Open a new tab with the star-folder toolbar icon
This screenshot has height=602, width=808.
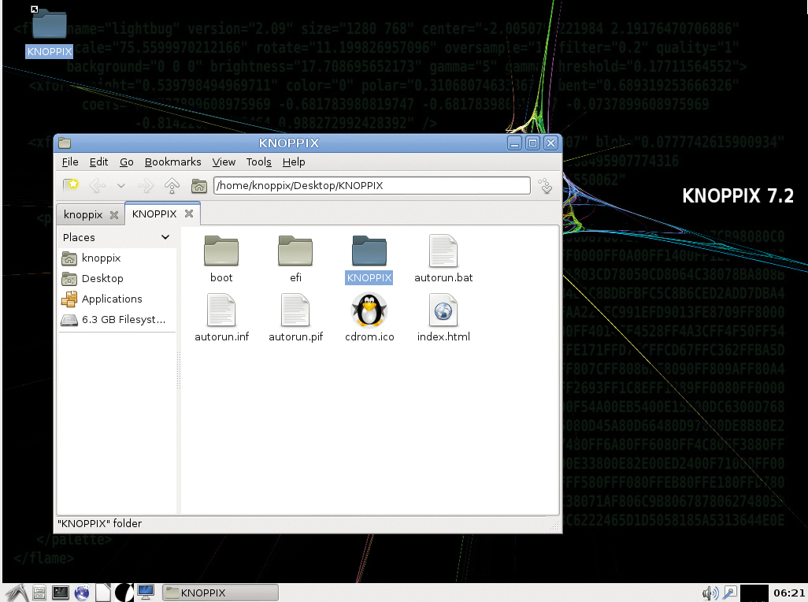coord(71,185)
